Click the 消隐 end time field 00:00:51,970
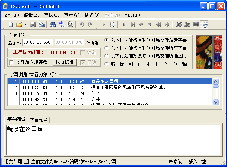 [70, 42]
